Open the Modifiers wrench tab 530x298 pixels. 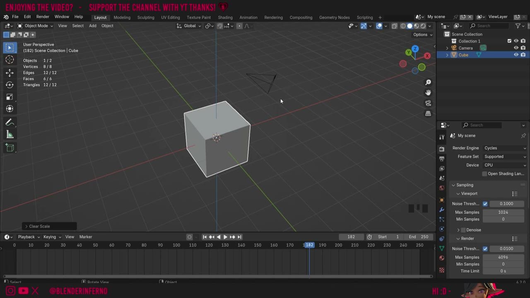(442, 210)
